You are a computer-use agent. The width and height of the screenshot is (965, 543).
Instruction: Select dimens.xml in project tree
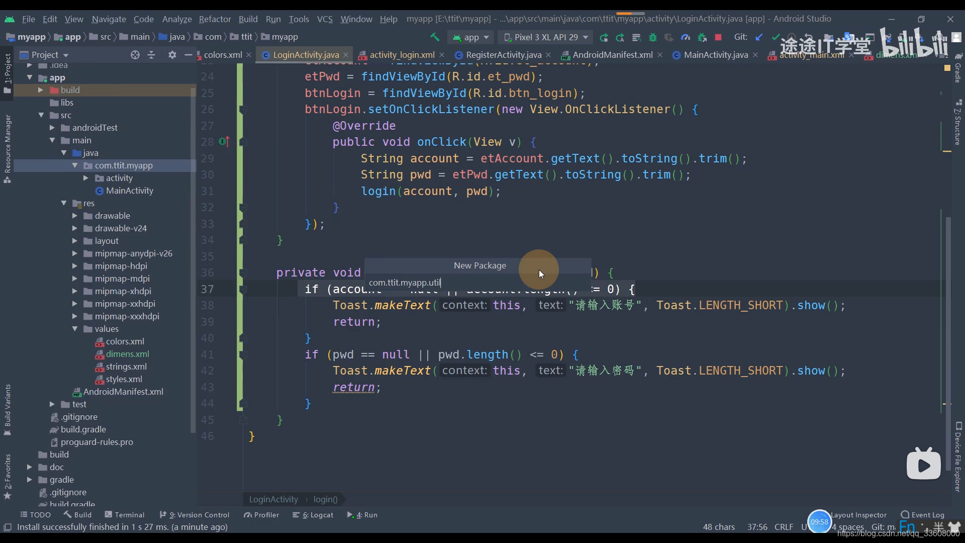tap(127, 354)
